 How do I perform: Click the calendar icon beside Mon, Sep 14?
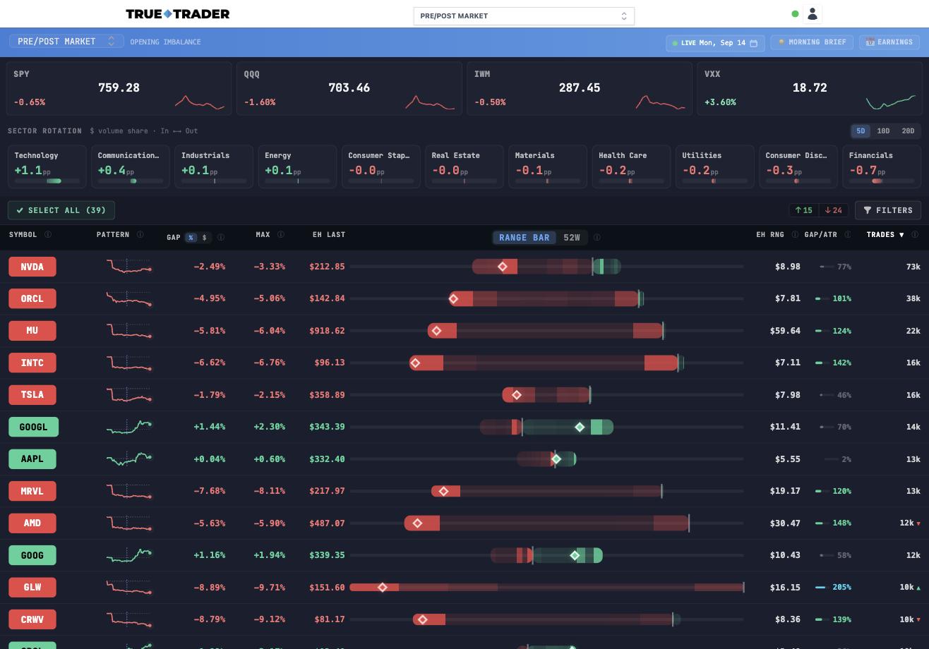[753, 43]
